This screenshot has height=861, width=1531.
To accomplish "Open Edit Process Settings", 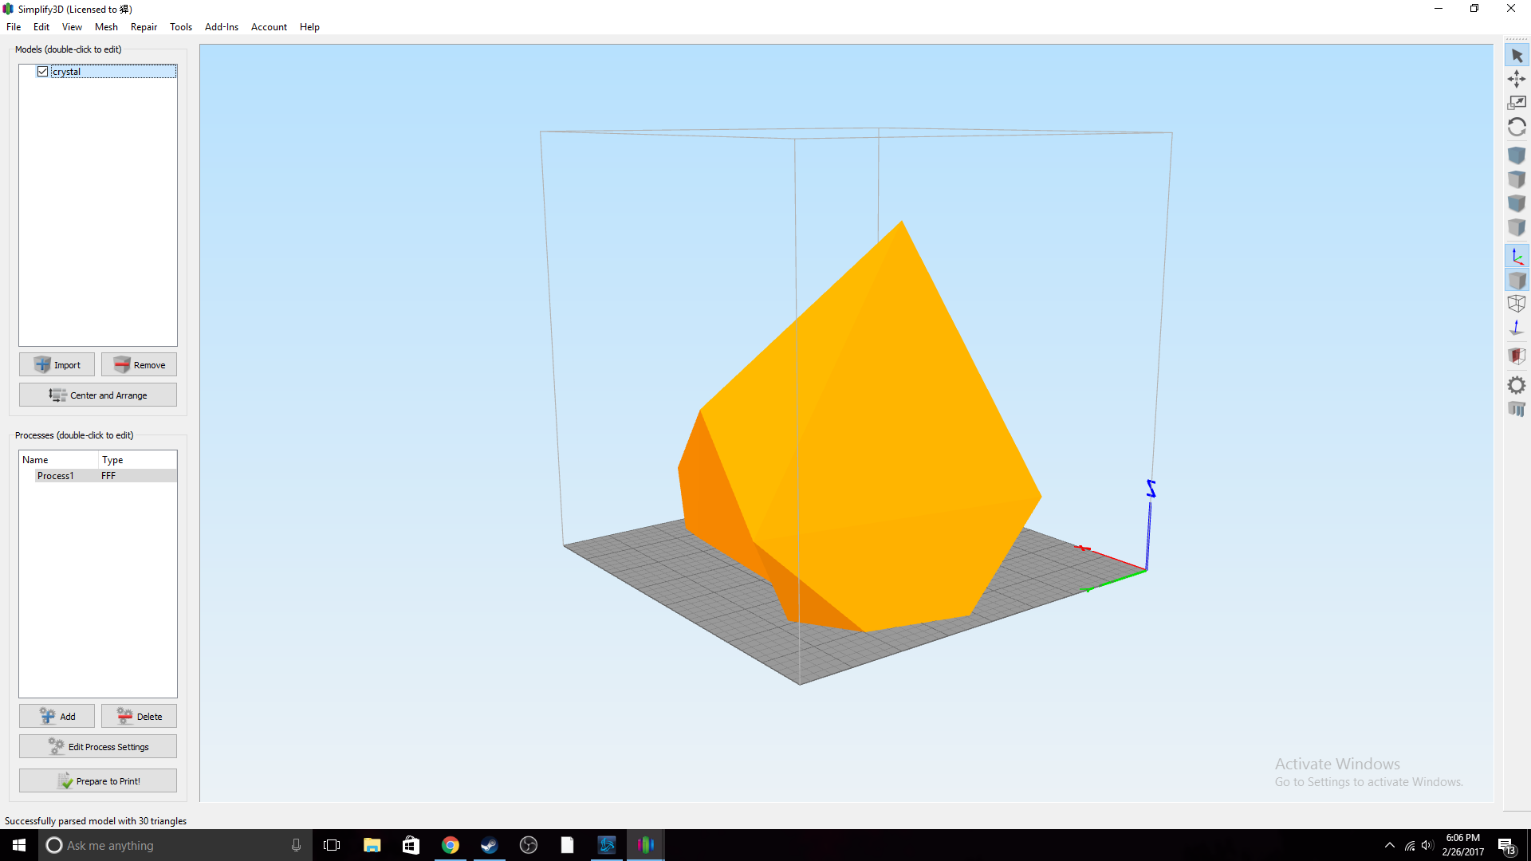I will click(x=98, y=746).
